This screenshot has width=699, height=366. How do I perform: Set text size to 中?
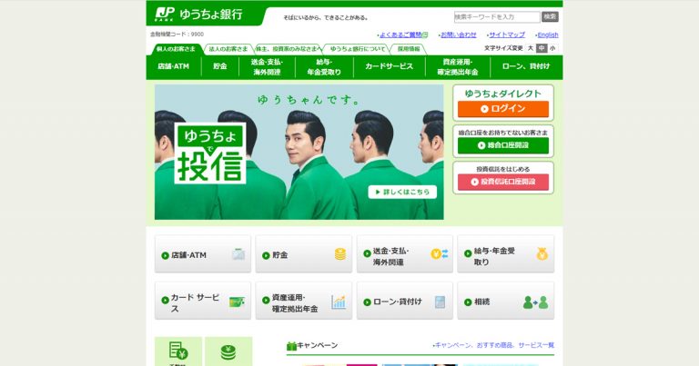coord(542,48)
